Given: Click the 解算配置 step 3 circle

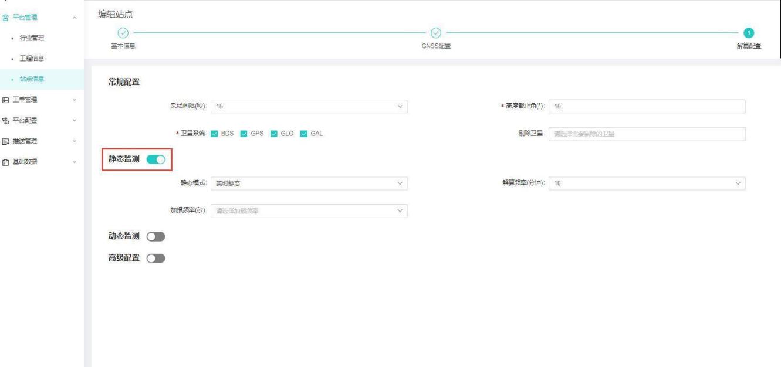Looking at the screenshot, I should (x=749, y=33).
